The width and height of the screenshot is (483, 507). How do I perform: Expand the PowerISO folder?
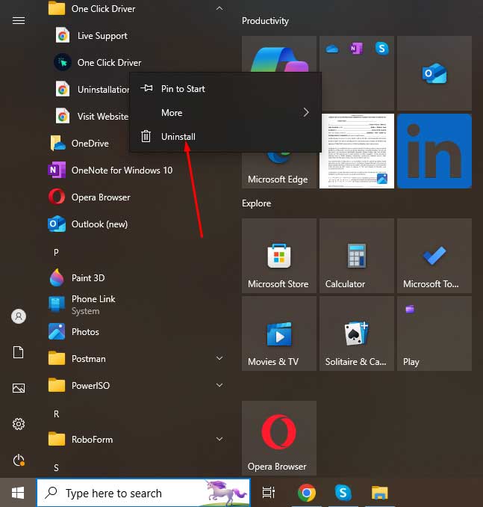tap(219, 386)
